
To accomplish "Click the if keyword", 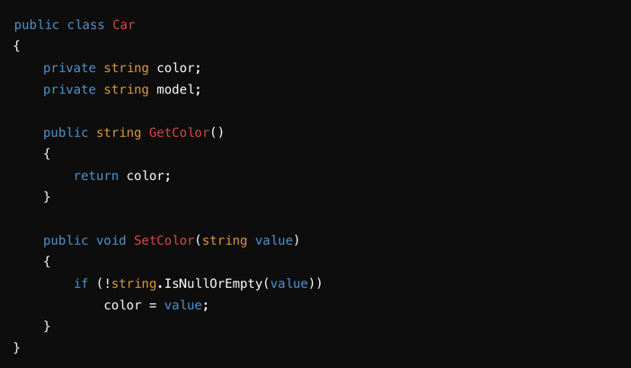I will (x=81, y=283).
